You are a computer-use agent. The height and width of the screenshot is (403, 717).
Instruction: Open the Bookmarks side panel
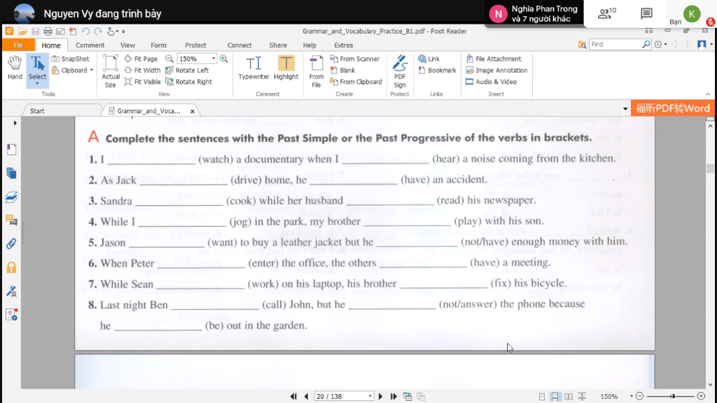point(11,150)
